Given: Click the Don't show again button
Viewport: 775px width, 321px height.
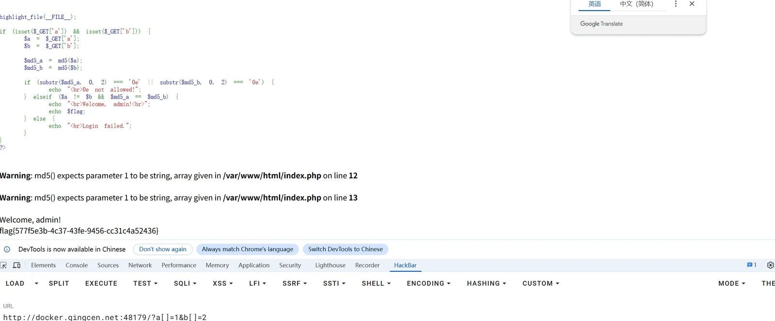Looking at the screenshot, I should tap(163, 249).
